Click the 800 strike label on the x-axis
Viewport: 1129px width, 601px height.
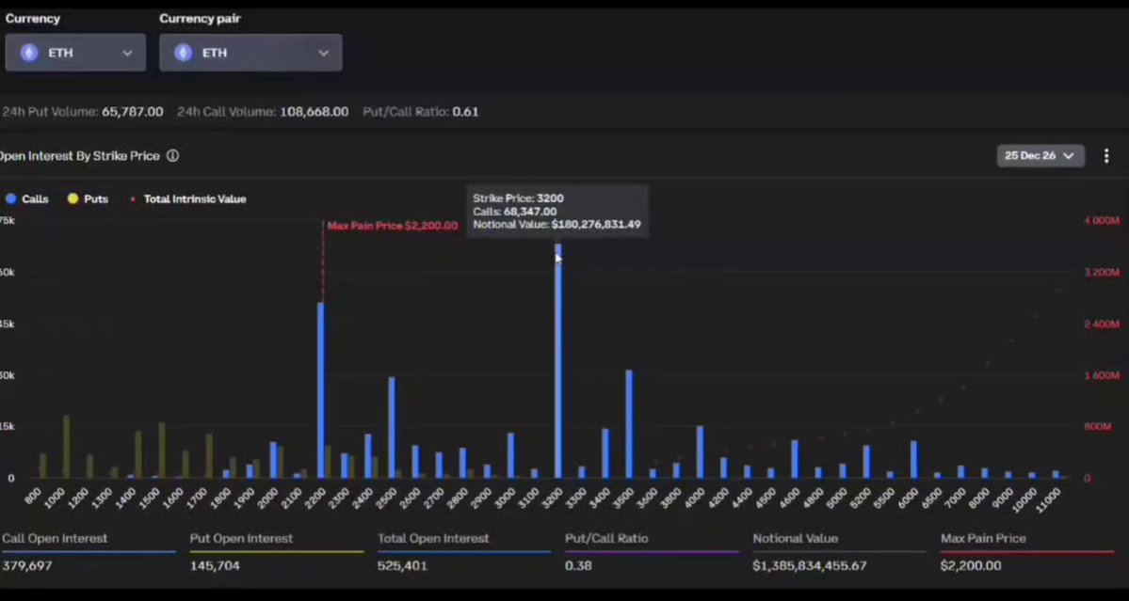(x=32, y=497)
